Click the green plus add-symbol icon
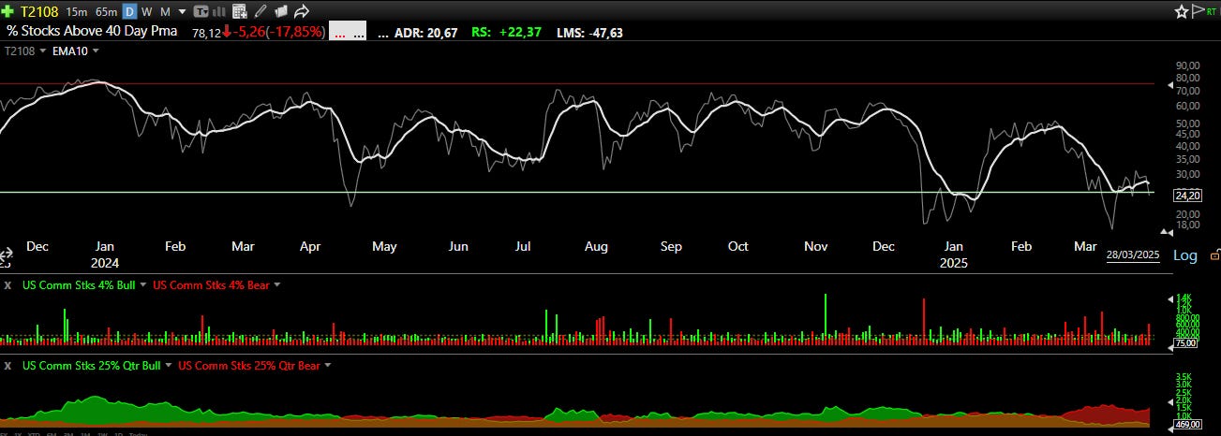 7,12
